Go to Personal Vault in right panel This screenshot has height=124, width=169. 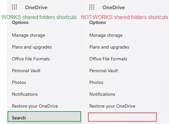point(103,71)
